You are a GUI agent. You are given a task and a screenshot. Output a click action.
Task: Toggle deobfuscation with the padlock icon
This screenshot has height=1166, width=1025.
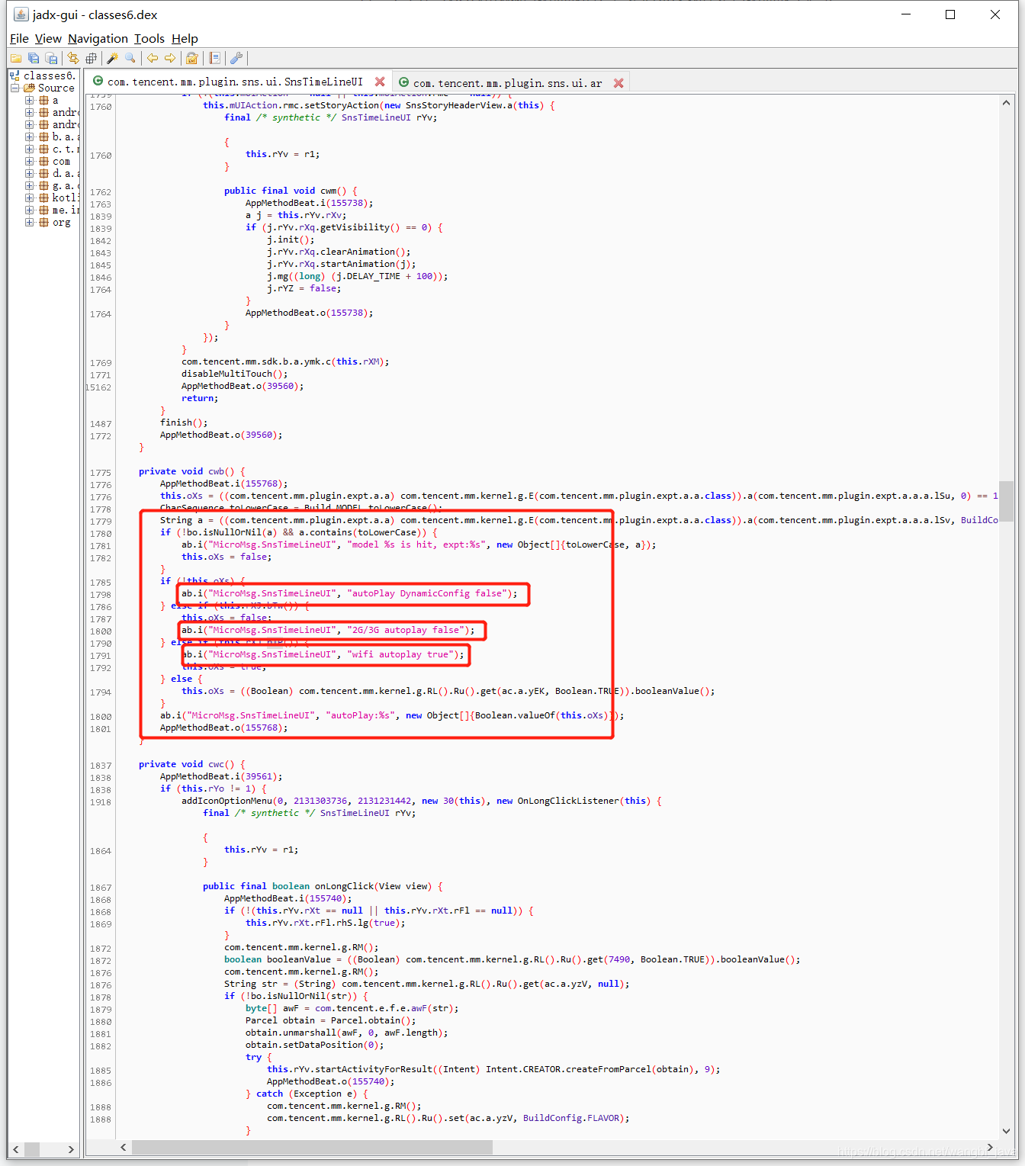point(192,58)
